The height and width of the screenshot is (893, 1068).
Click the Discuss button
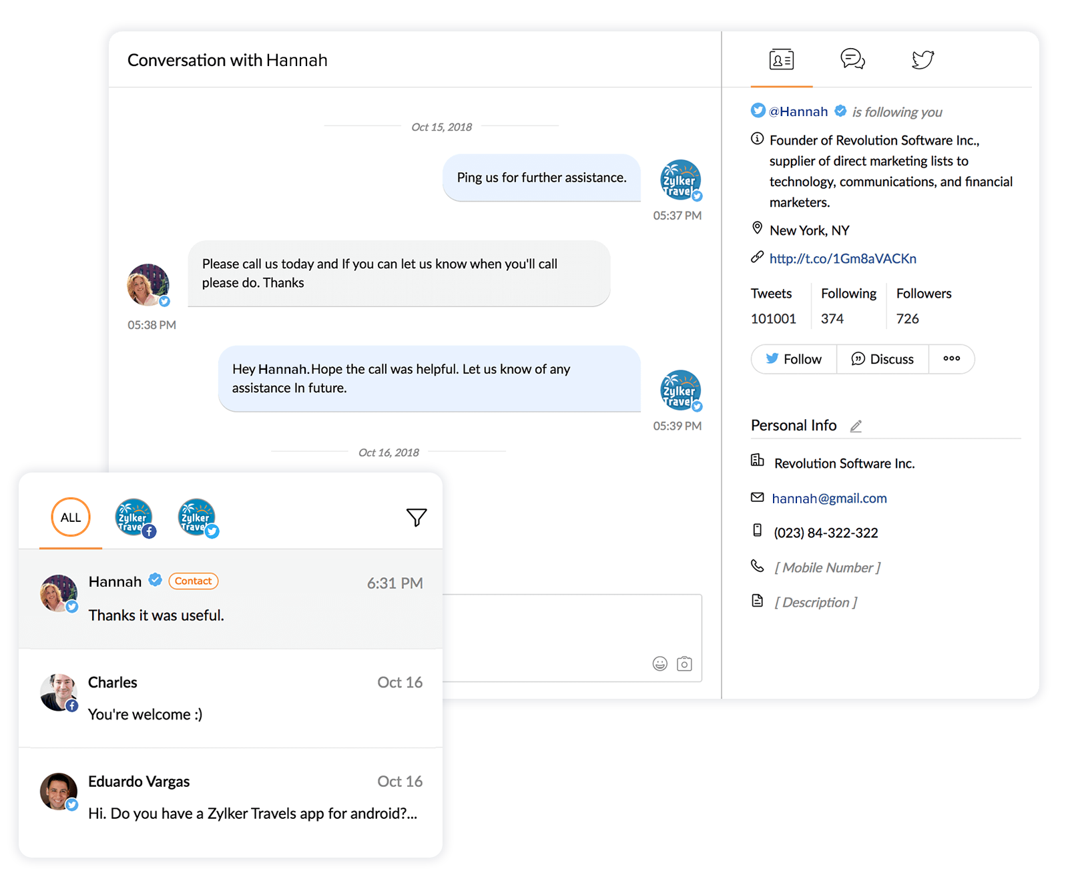(882, 359)
